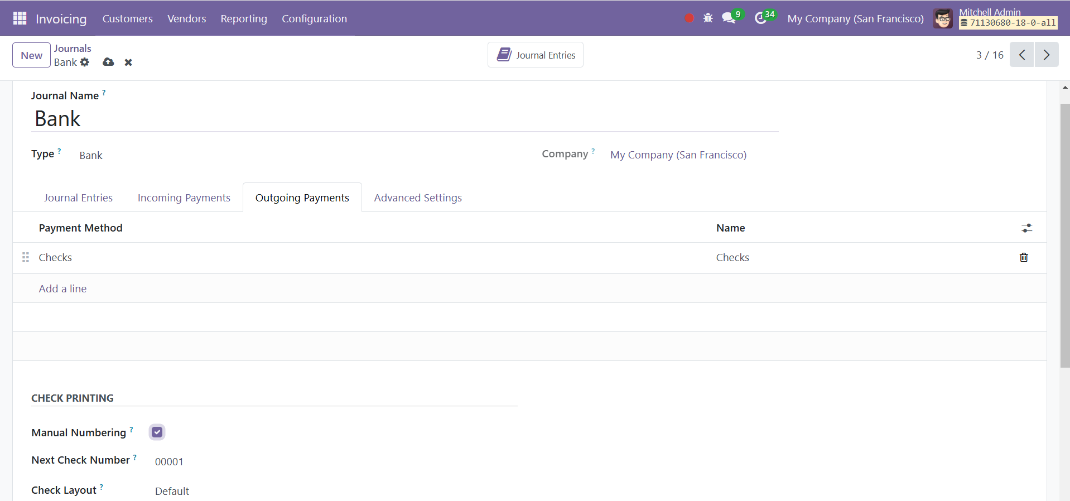Click the New button
Image resolution: width=1070 pixels, height=501 pixels.
click(31, 55)
